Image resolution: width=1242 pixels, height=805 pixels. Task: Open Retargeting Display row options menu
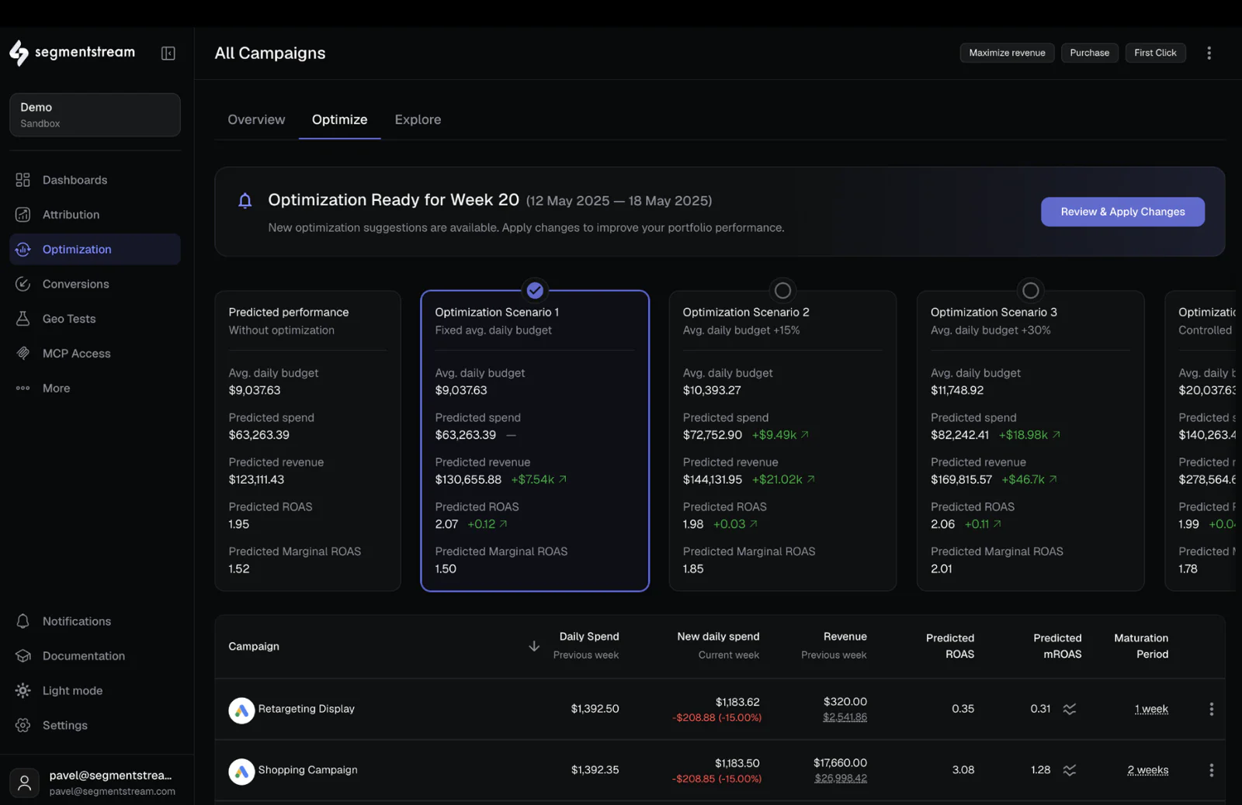click(1211, 709)
